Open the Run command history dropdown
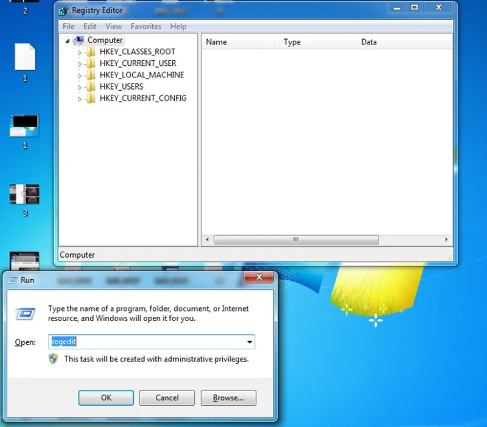Image resolution: width=487 pixels, height=427 pixels. 250,342
